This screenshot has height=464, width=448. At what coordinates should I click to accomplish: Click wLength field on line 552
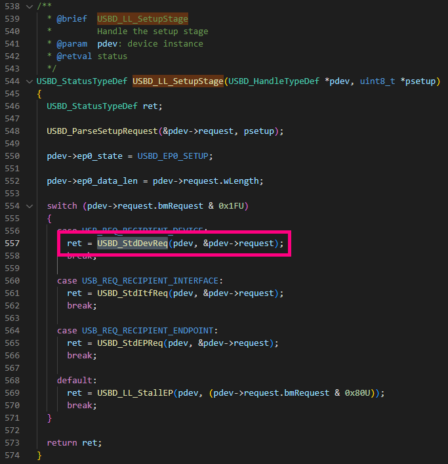[x=241, y=181]
